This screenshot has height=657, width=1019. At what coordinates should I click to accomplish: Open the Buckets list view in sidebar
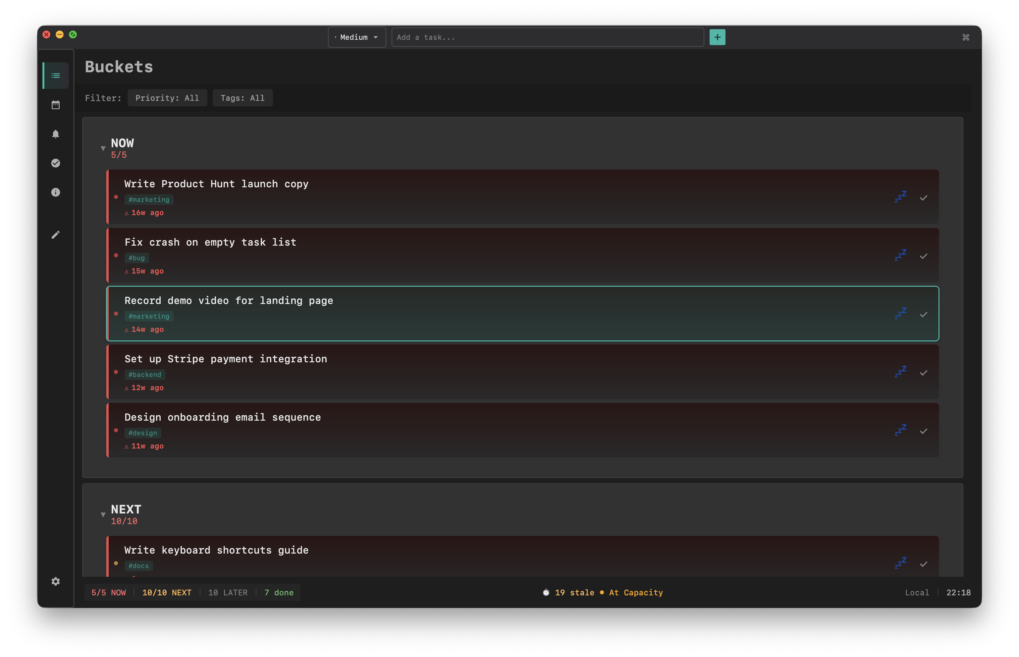click(x=55, y=76)
